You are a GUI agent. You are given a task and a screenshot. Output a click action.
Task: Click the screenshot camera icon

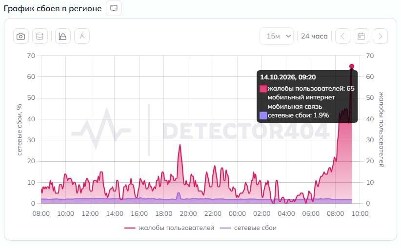[20, 36]
